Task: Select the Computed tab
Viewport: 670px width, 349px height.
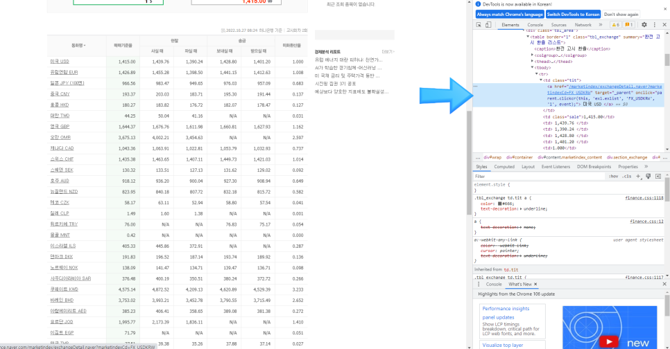Action: pyautogui.click(x=504, y=167)
